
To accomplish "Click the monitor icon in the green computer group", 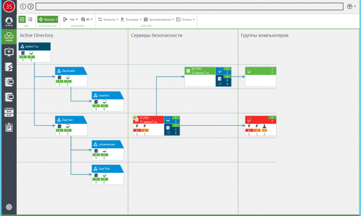I will pyautogui.click(x=249, y=71).
